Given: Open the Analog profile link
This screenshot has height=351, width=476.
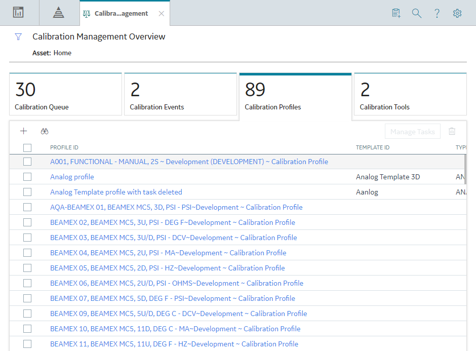Looking at the screenshot, I should coord(72,177).
